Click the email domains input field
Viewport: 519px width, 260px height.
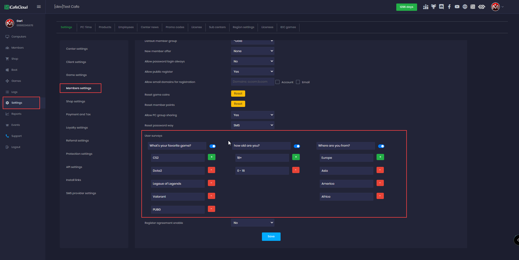pos(252,82)
